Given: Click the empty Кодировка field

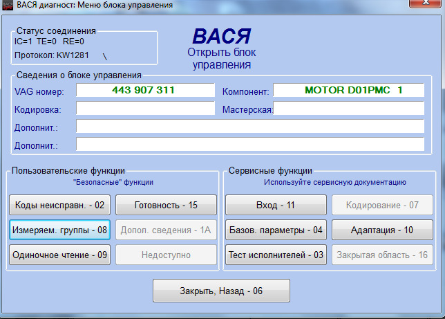Looking at the screenshot, I should pyautogui.click(x=145, y=109).
